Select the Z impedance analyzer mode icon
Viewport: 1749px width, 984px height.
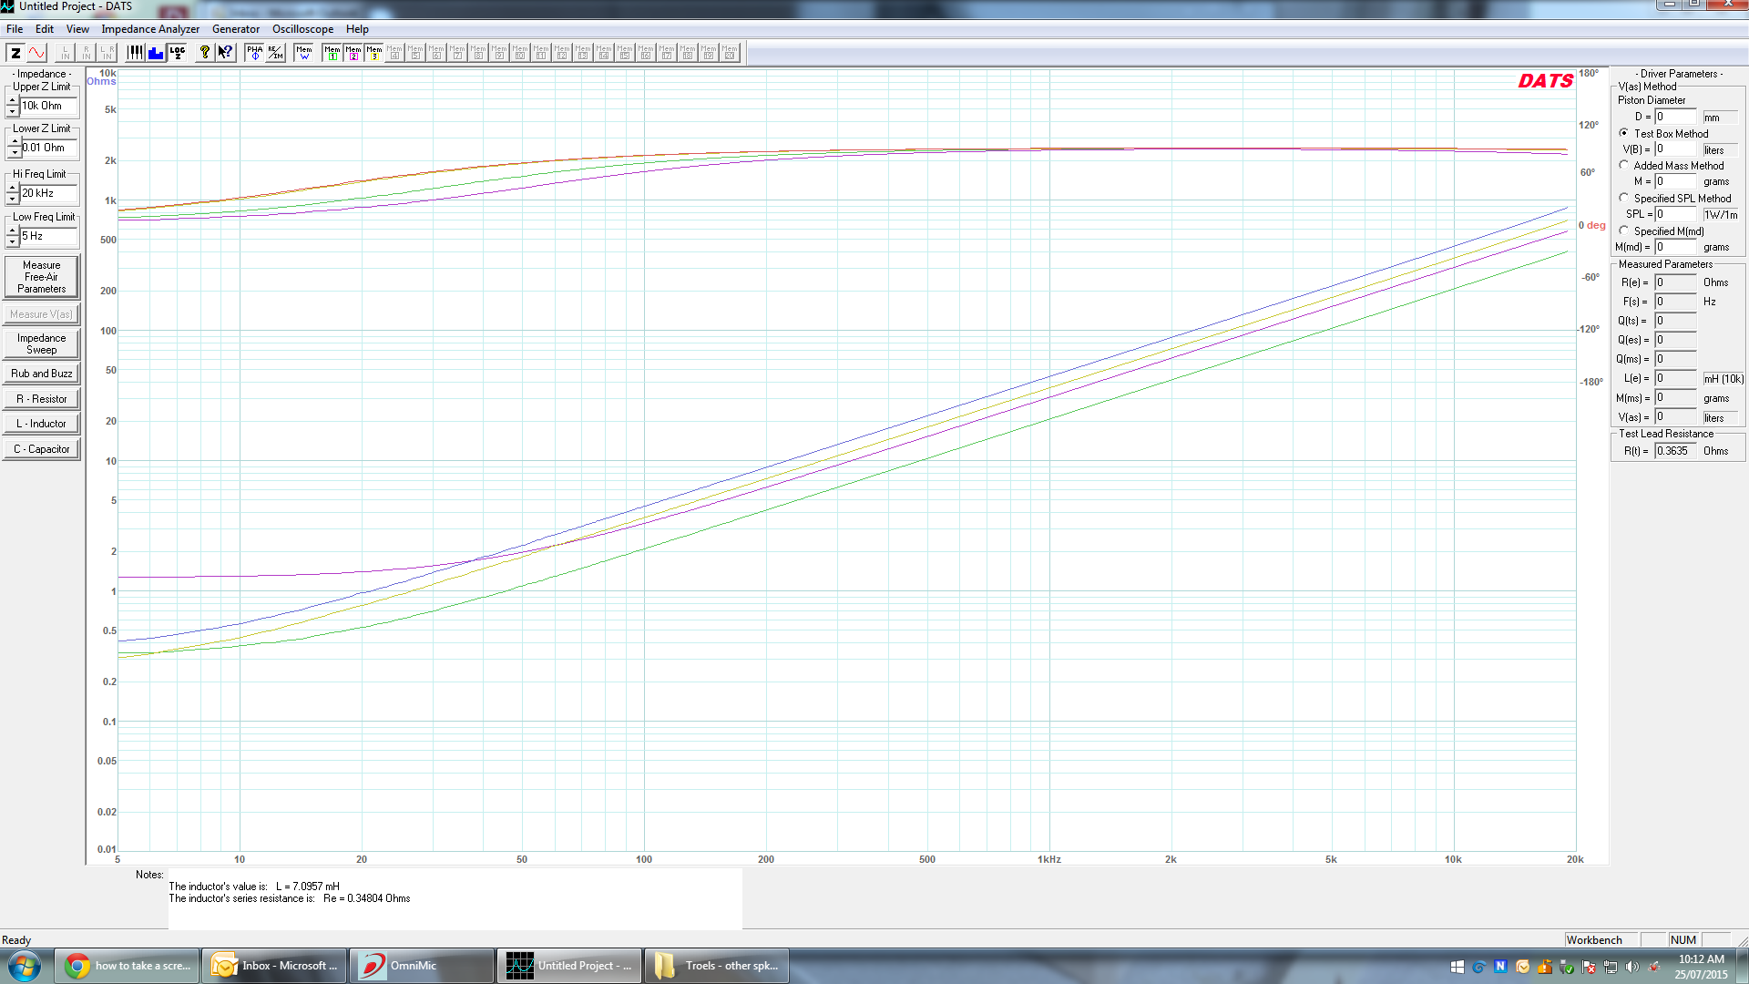[15, 53]
